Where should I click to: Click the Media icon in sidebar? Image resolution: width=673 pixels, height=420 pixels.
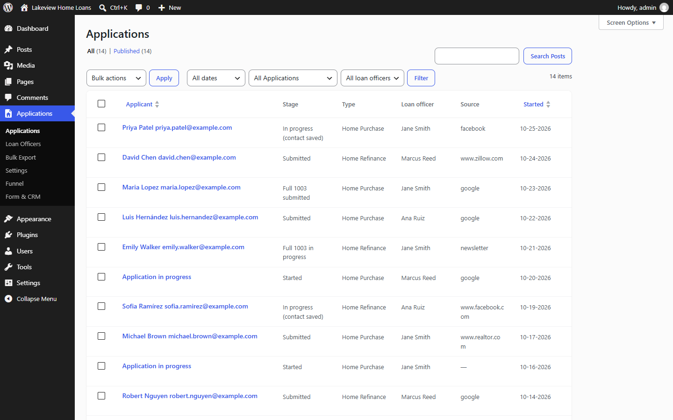8,65
